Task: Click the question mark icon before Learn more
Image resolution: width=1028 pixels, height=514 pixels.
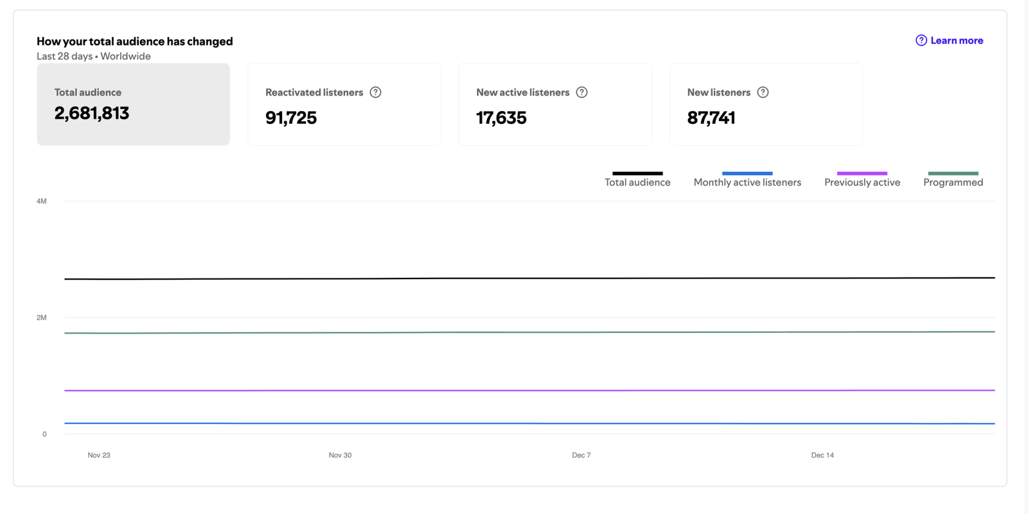Action: 921,40
